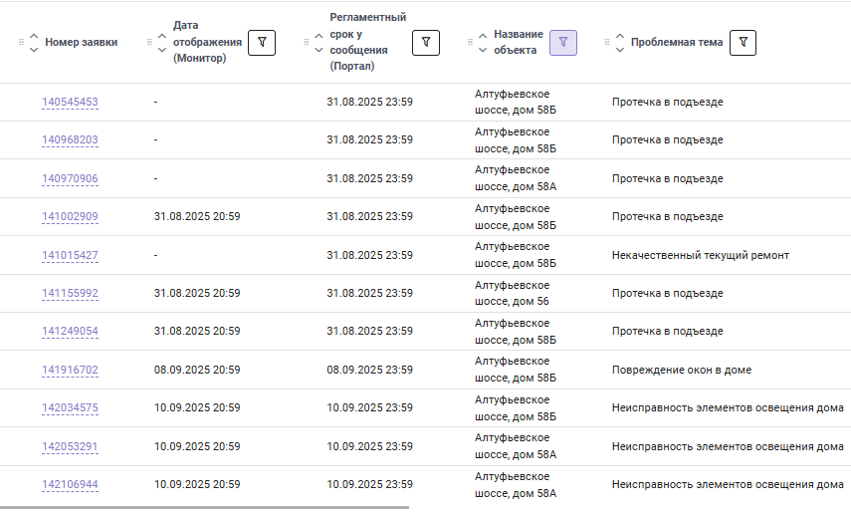851x514 pixels.
Task: Open request link 142106944
Action: (x=70, y=484)
